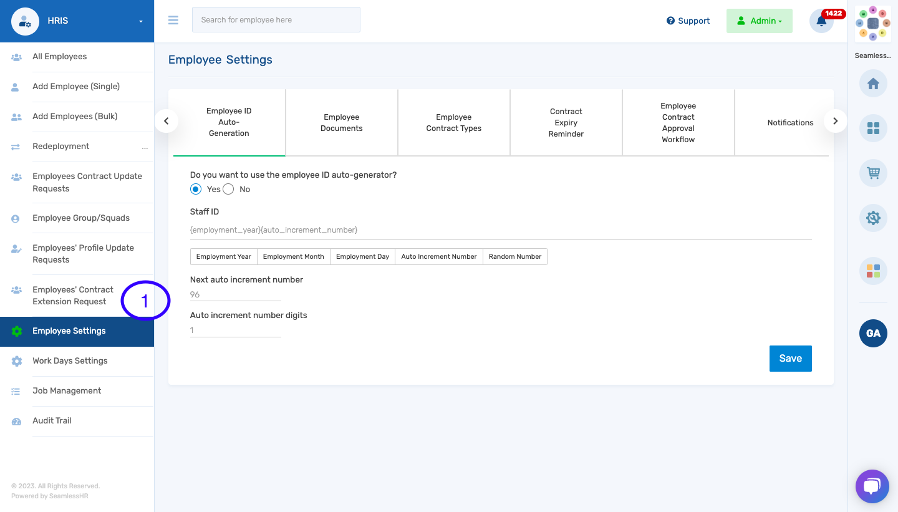Click the employee search field

(x=276, y=19)
